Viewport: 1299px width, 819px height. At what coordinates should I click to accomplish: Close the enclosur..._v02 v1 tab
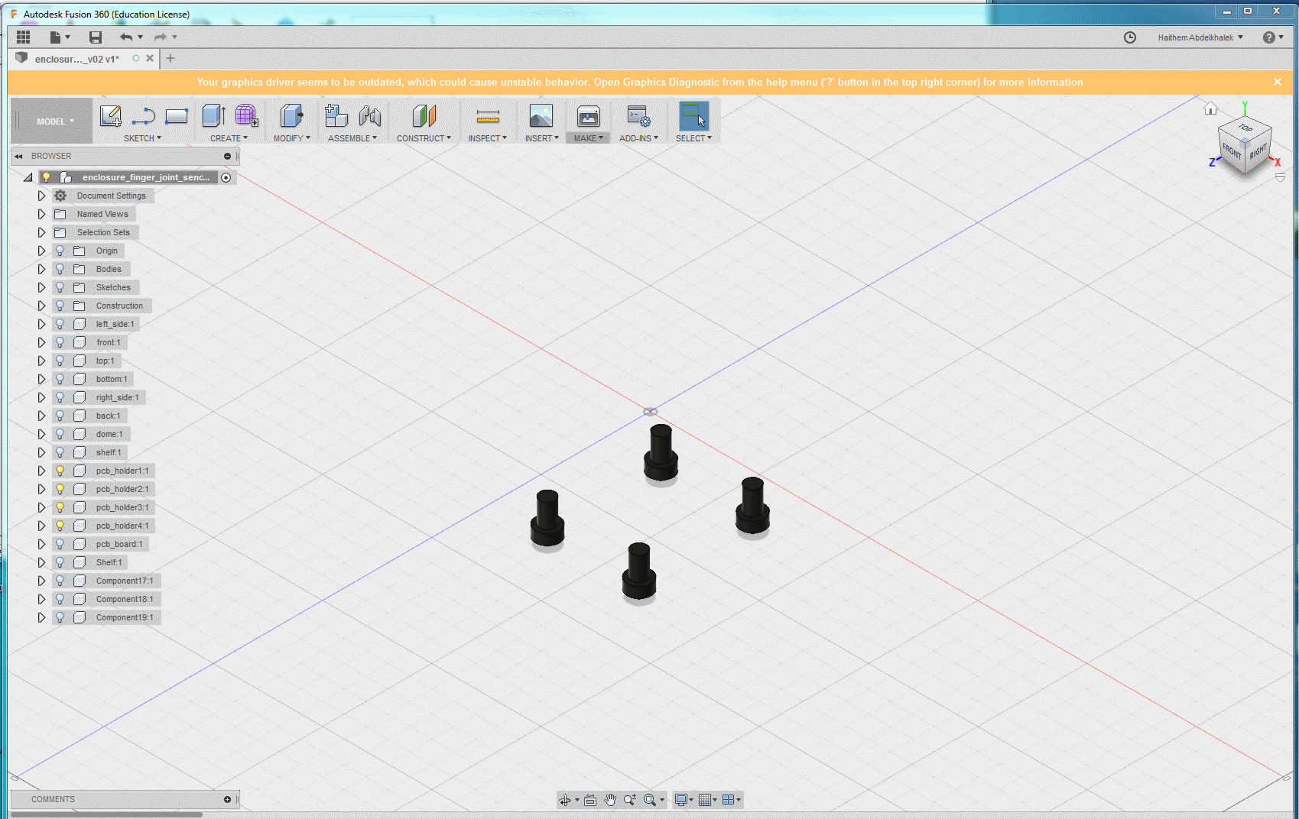[150, 58]
